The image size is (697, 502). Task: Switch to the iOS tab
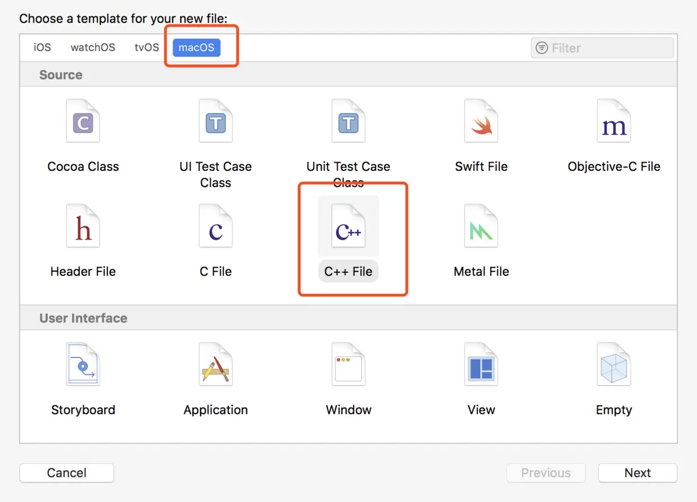[42, 47]
